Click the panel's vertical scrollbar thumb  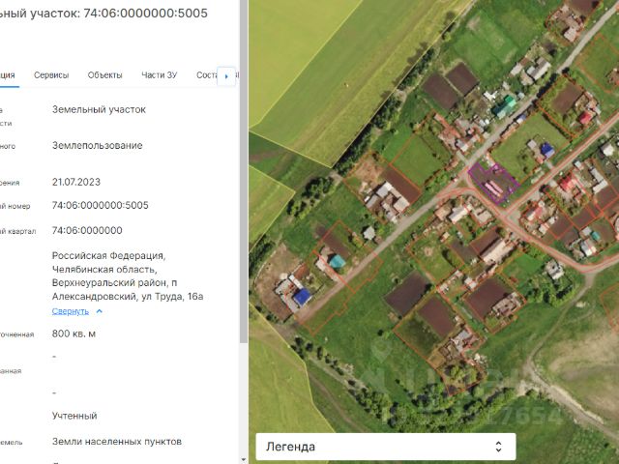(244, 170)
